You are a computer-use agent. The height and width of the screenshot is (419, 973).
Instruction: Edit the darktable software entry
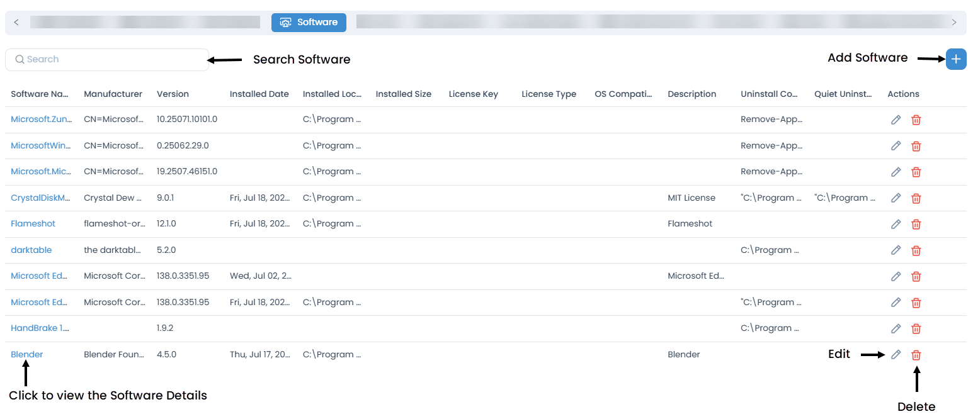(x=896, y=250)
